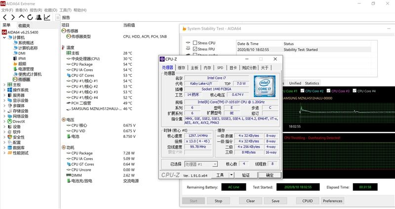Switch to the 缓存 tab in CPU-Z
This screenshot has width=395, height=209.
coord(181,68)
